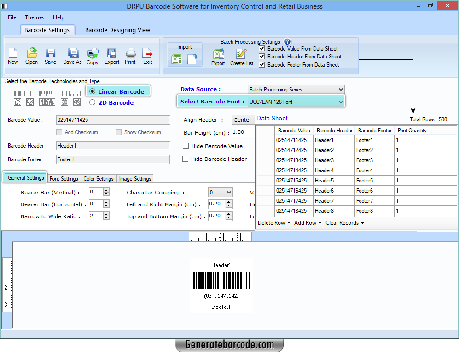The image size is (459, 352).
Task: Open Batch Processing Settings help icon
Action: click(287, 42)
